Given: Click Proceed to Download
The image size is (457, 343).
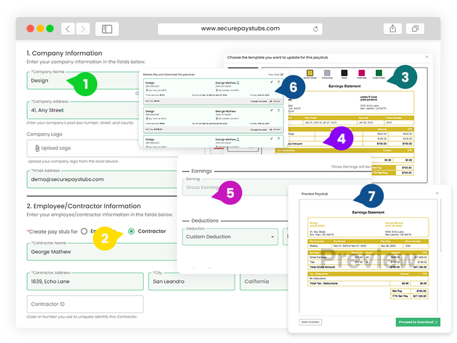Looking at the screenshot, I should coord(418,322).
